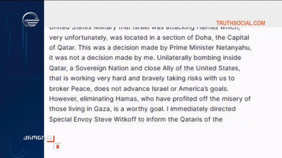
Task: Click the word "However," starting the sentence
Action: (63, 99)
